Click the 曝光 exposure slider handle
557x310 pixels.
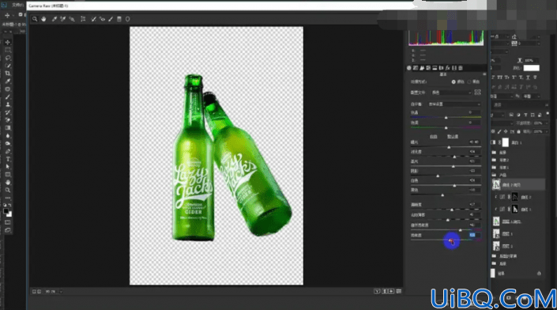[x=449, y=147]
